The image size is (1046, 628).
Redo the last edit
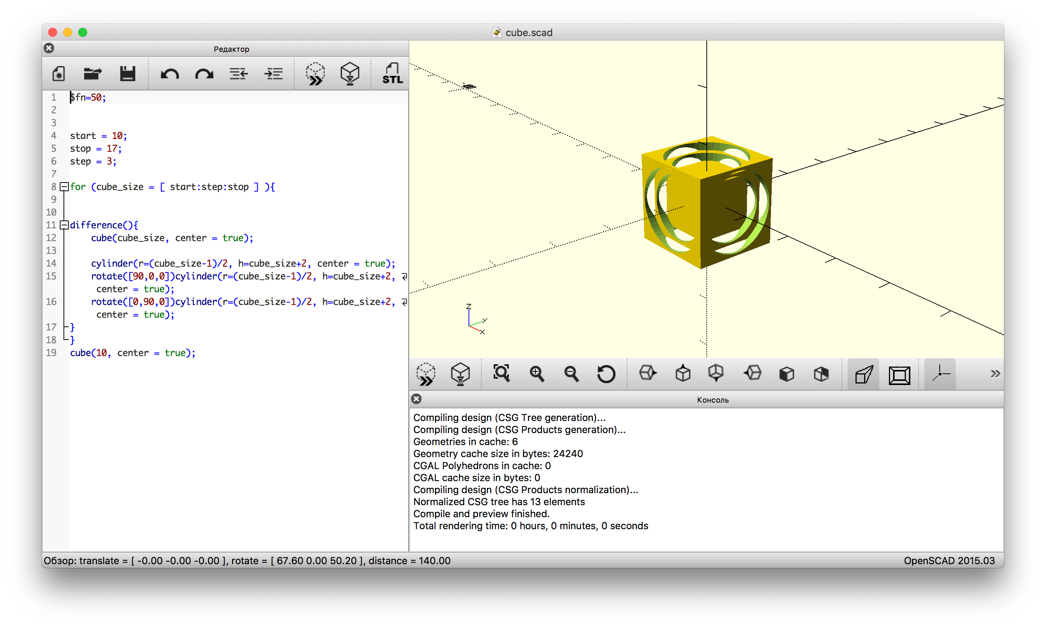(x=204, y=74)
